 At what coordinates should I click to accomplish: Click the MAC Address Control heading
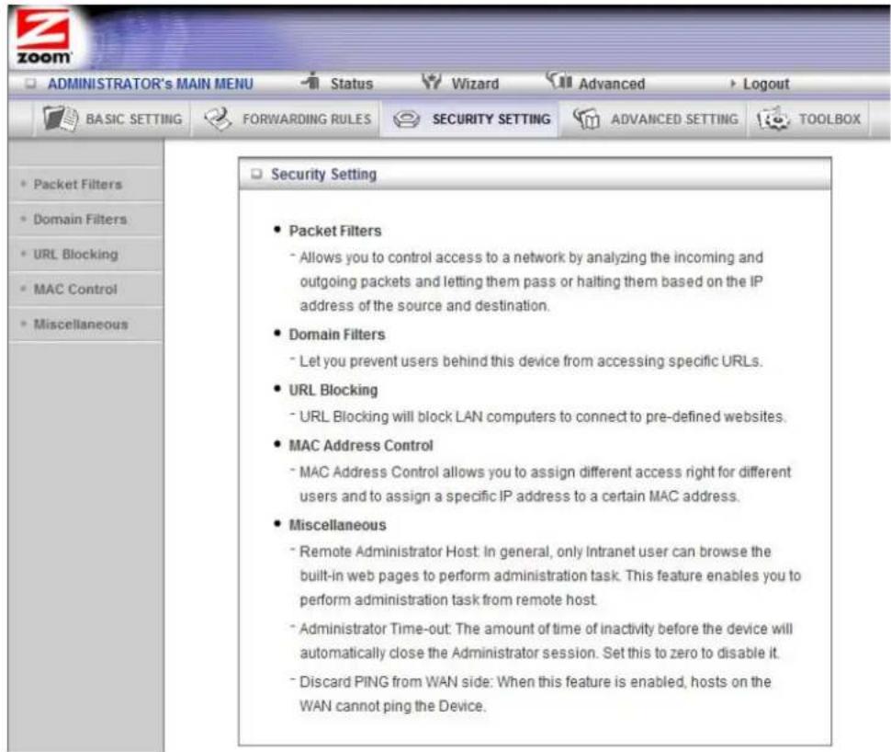click(x=361, y=445)
